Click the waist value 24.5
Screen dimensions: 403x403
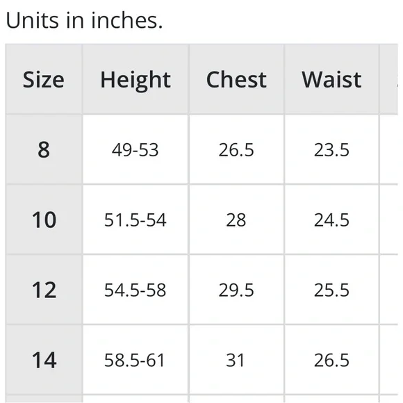[x=331, y=220]
